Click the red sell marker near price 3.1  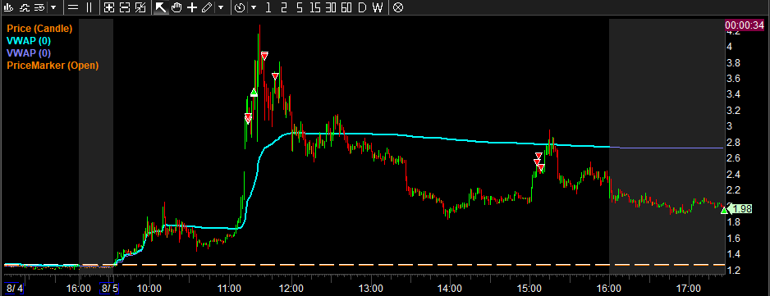click(x=248, y=118)
